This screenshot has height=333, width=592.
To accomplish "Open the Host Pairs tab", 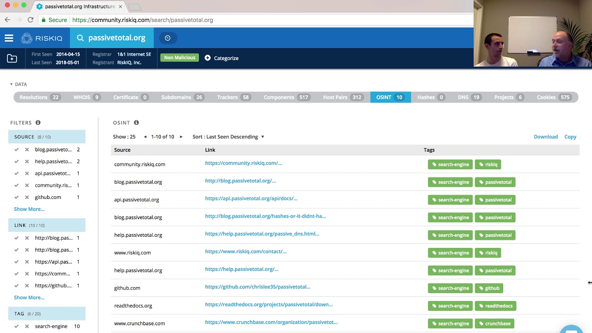I will click(343, 97).
